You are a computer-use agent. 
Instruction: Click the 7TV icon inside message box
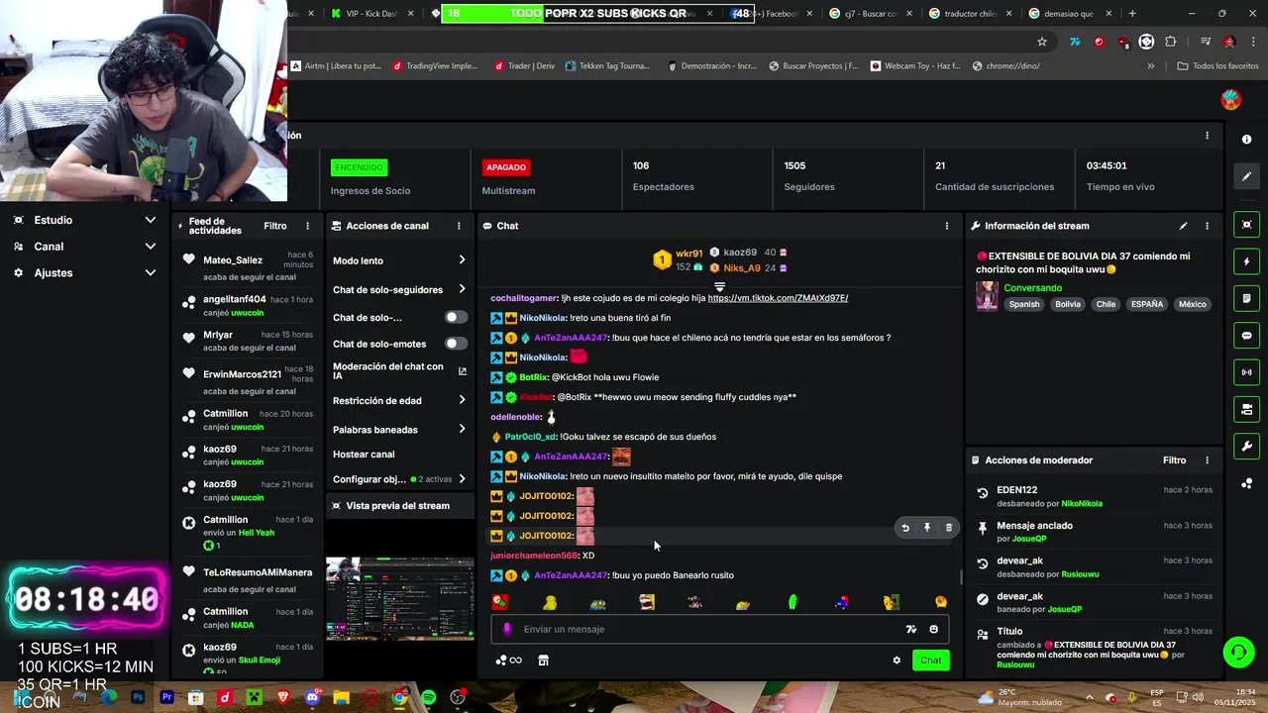click(910, 629)
